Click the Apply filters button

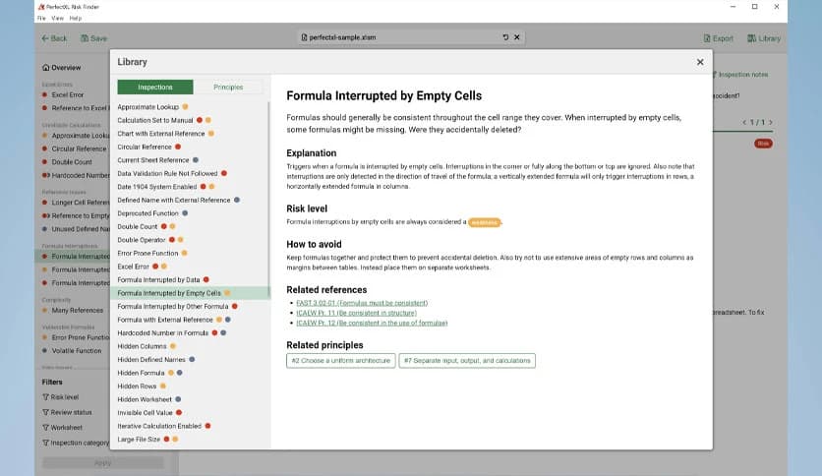102,463
